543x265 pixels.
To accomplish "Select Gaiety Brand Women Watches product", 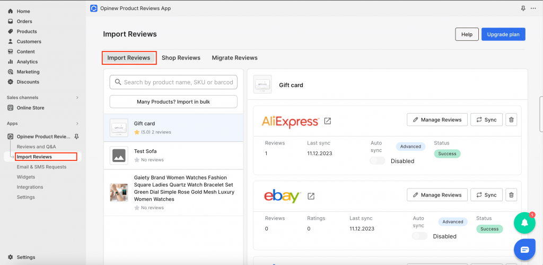I will point(173,193).
